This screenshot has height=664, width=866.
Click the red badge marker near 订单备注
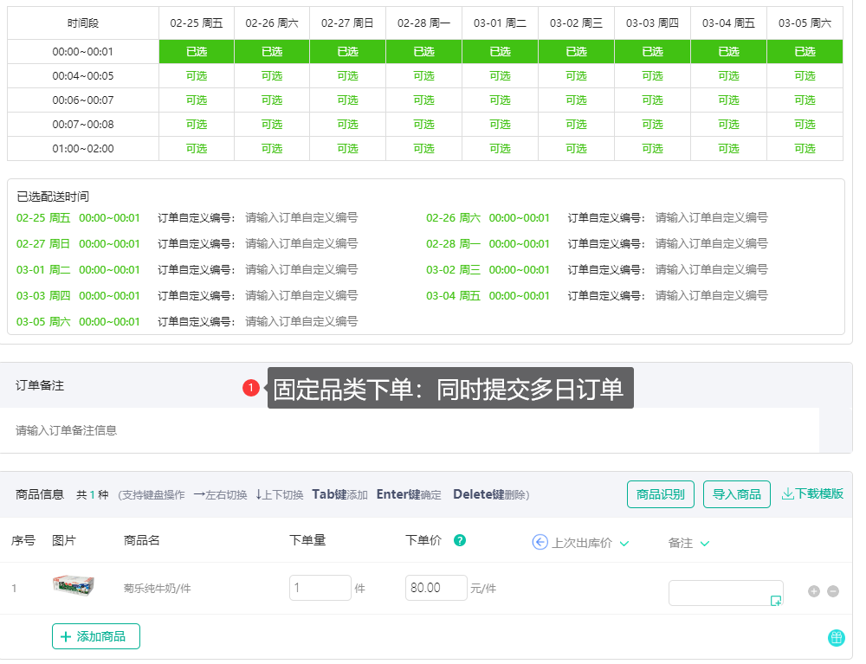point(251,390)
